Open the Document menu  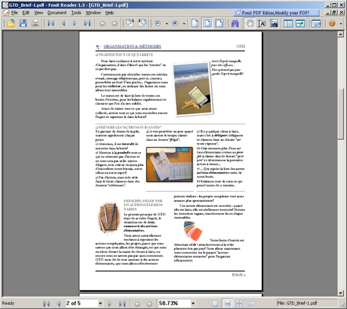point(57,12)
